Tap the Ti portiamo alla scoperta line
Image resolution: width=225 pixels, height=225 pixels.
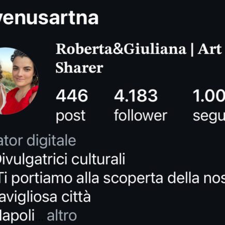coord(112,178)
